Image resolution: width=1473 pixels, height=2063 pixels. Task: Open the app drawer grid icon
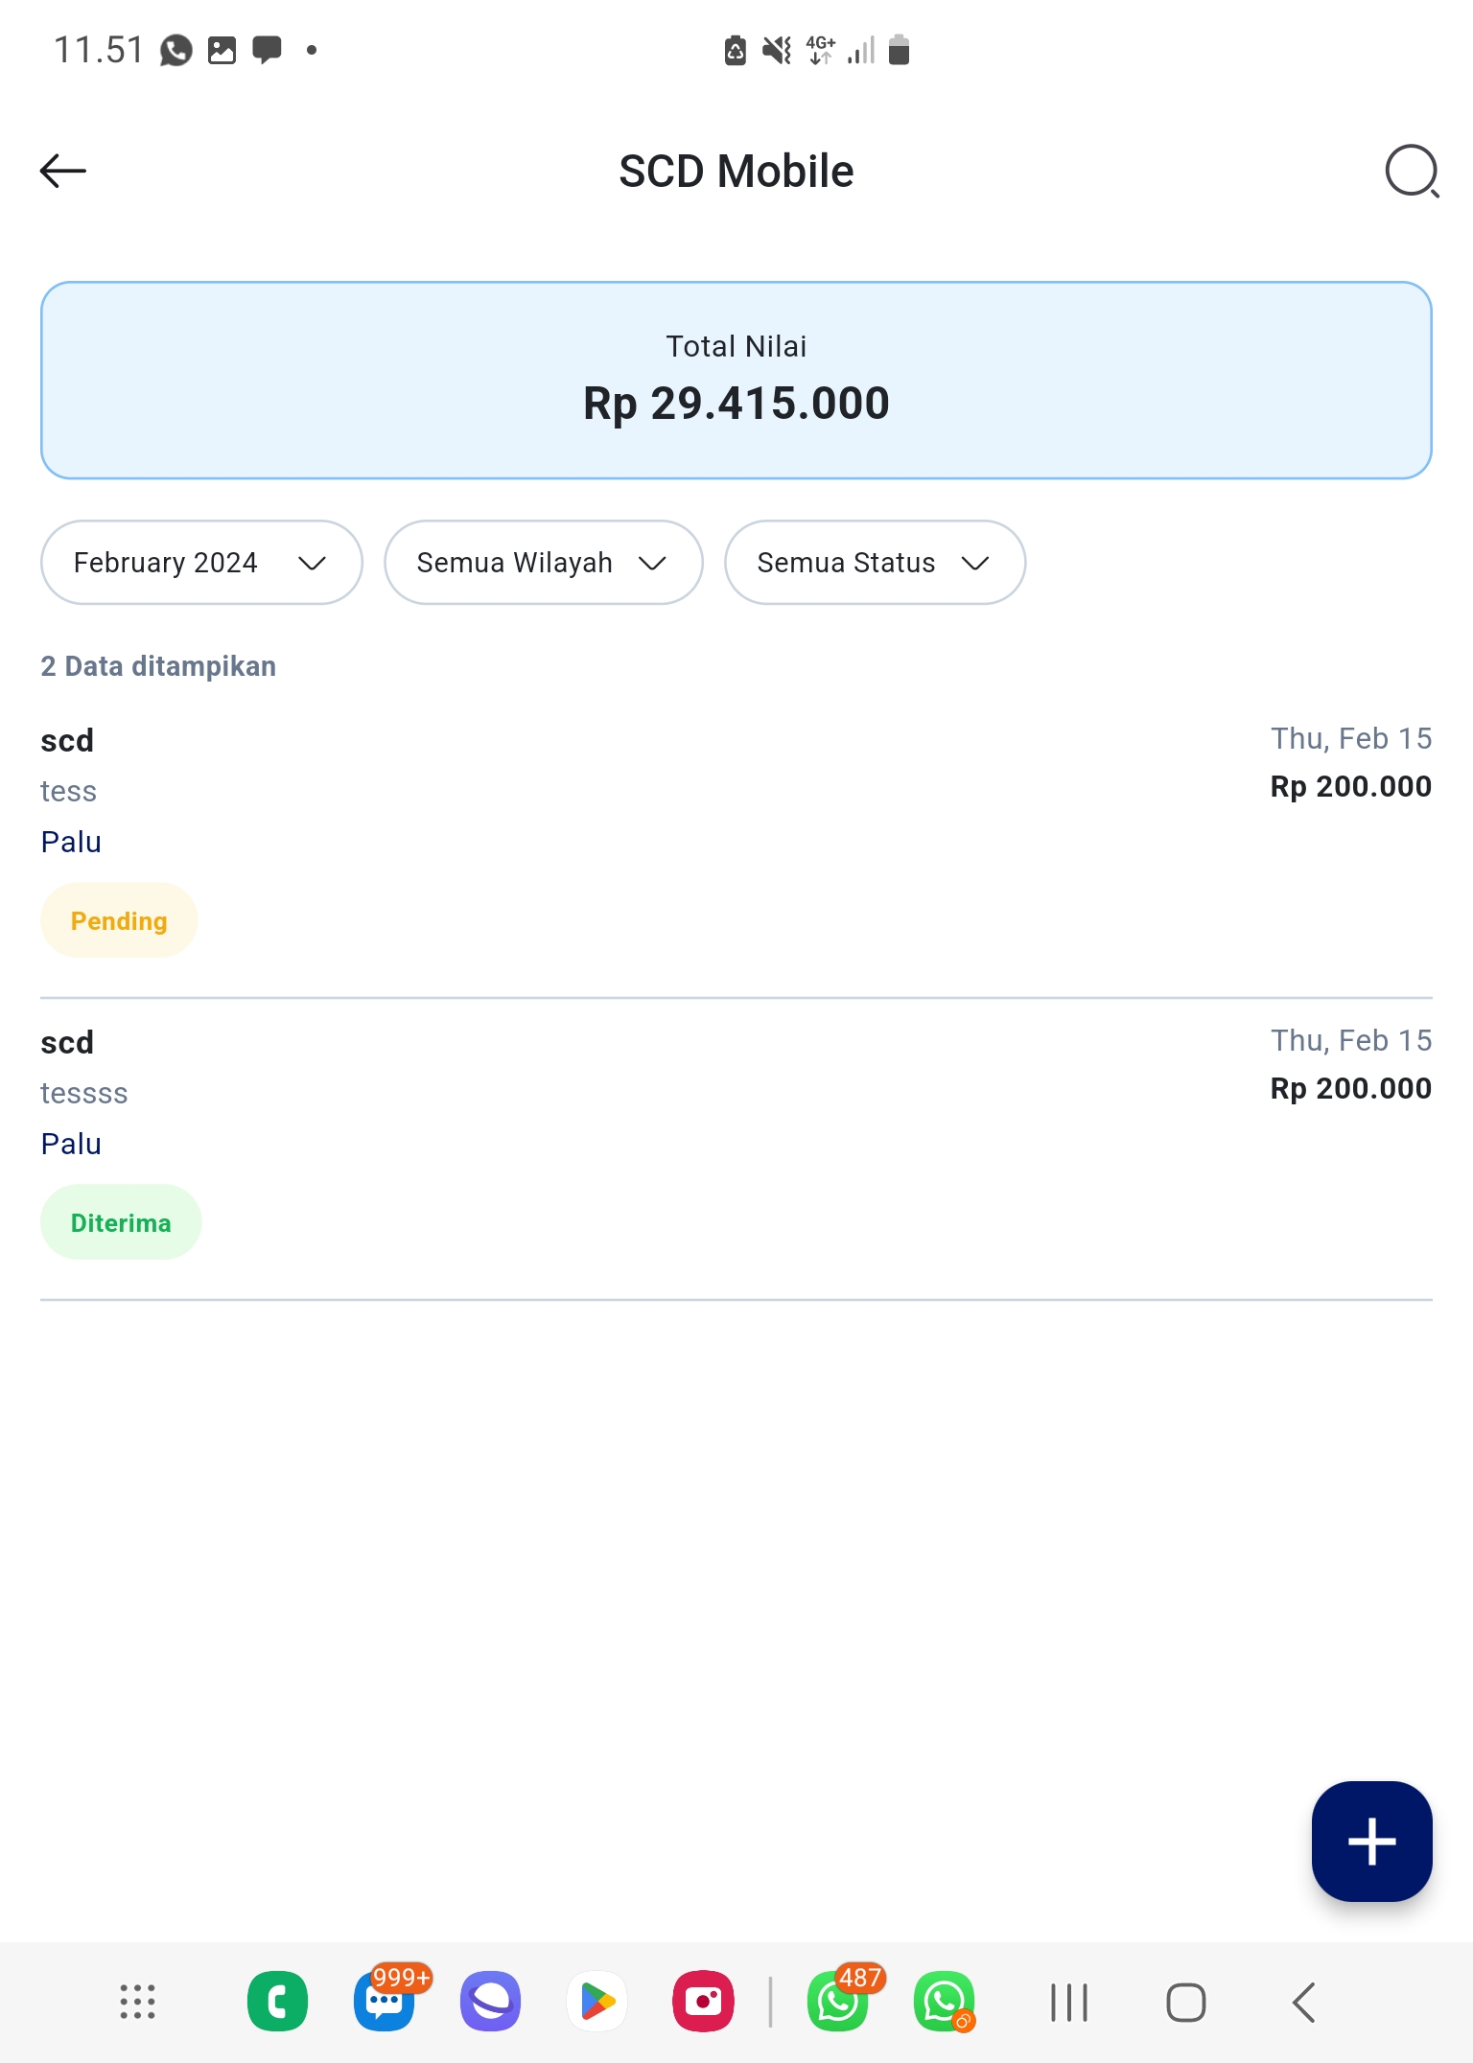[x=137, y=2002]
